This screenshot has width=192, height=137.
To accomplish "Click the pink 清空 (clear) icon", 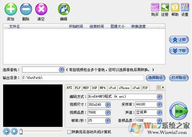I will pyautogui.click(x=41, y=9).
